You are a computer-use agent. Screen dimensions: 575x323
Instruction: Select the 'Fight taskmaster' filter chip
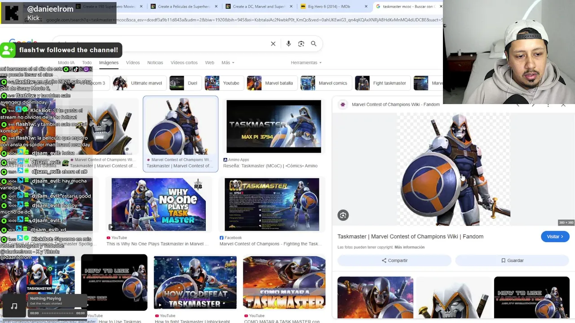pos(382,83)
